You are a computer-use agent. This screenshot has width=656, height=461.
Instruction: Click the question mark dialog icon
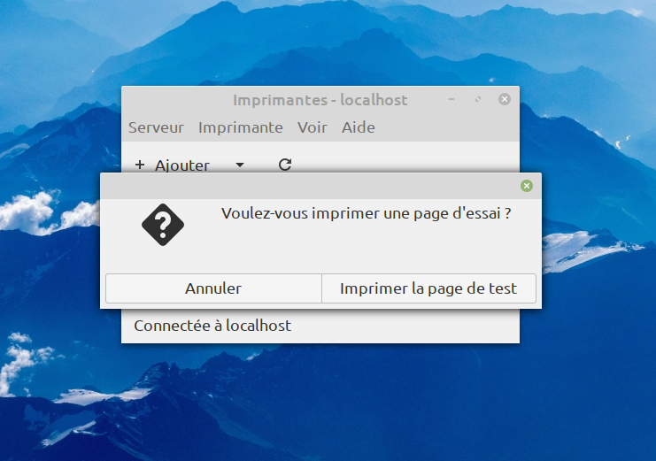163,225
